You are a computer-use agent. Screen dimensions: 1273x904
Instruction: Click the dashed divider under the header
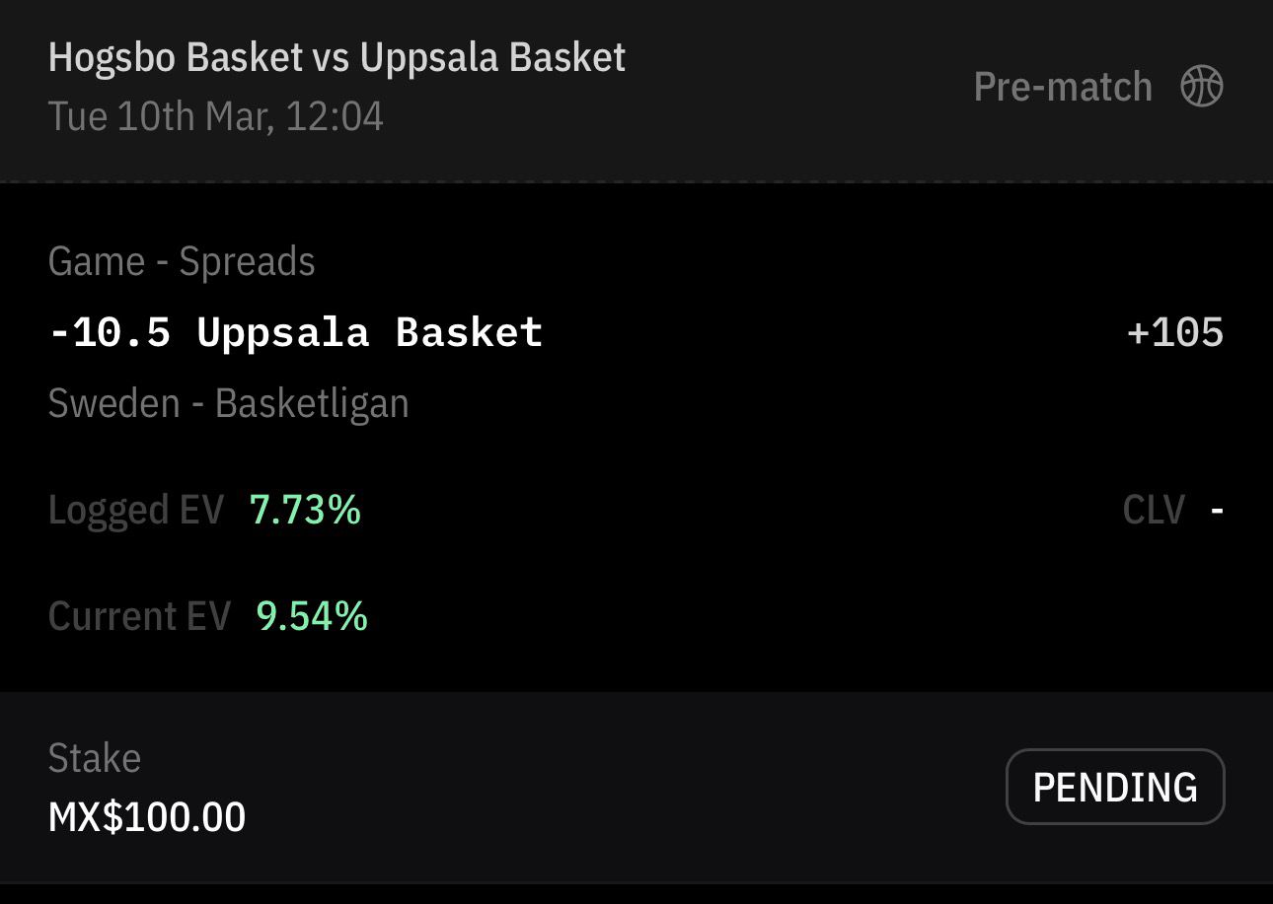[636, 182]
